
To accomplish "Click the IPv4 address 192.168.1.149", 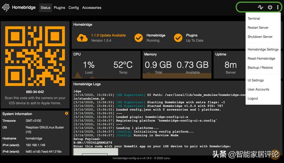I will pos(35,145).
